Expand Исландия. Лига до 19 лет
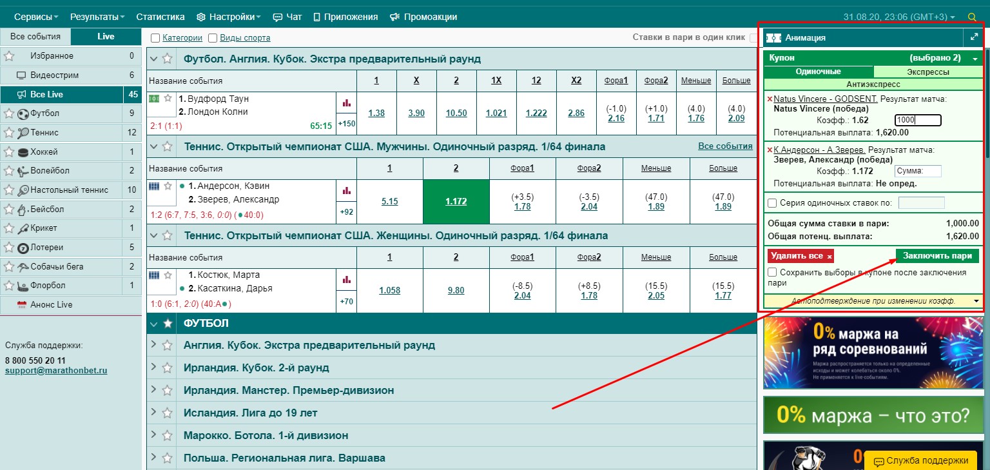This screenshot has width=990, height=470. 153,412
